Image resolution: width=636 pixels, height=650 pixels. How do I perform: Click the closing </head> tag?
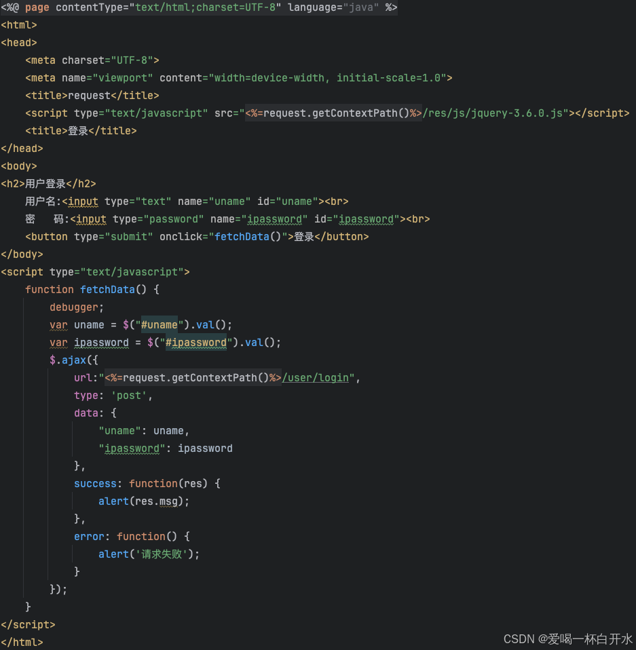[22, 149]
